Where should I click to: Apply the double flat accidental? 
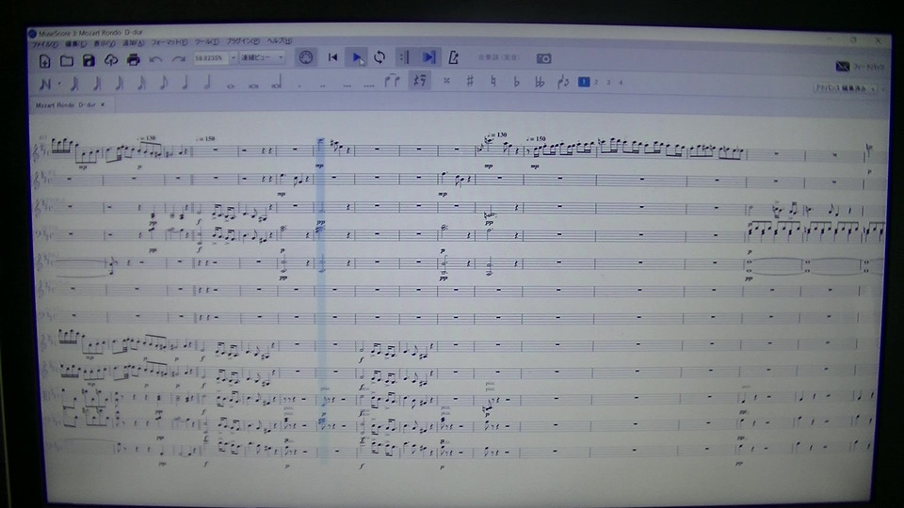(540, 82)
